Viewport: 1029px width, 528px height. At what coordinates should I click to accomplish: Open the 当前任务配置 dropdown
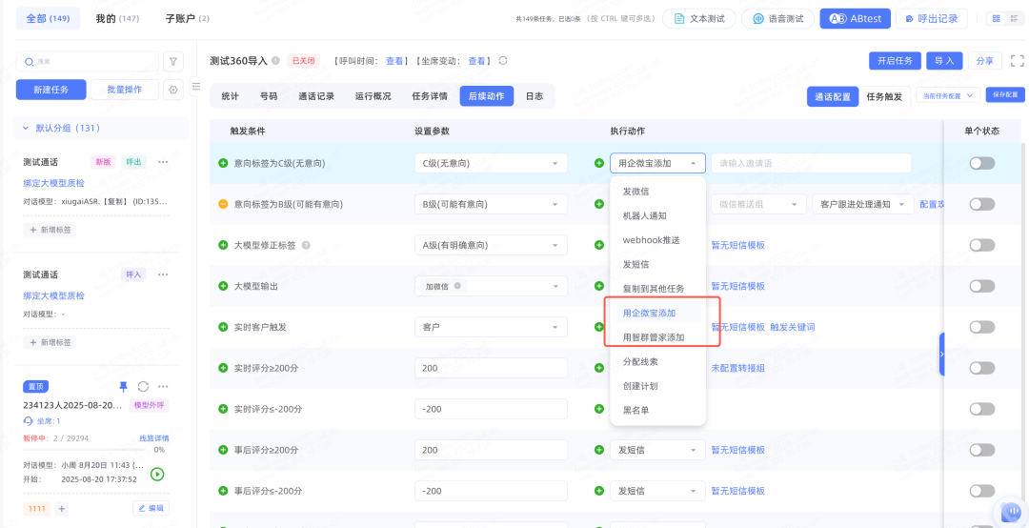tap(947, 95)
